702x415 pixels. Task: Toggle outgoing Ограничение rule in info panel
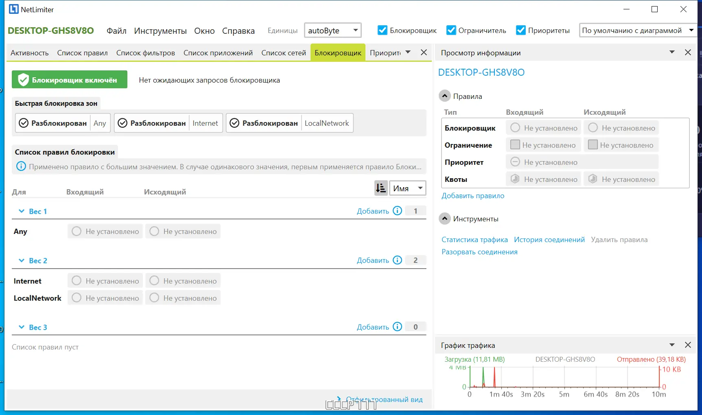(621, 145)
